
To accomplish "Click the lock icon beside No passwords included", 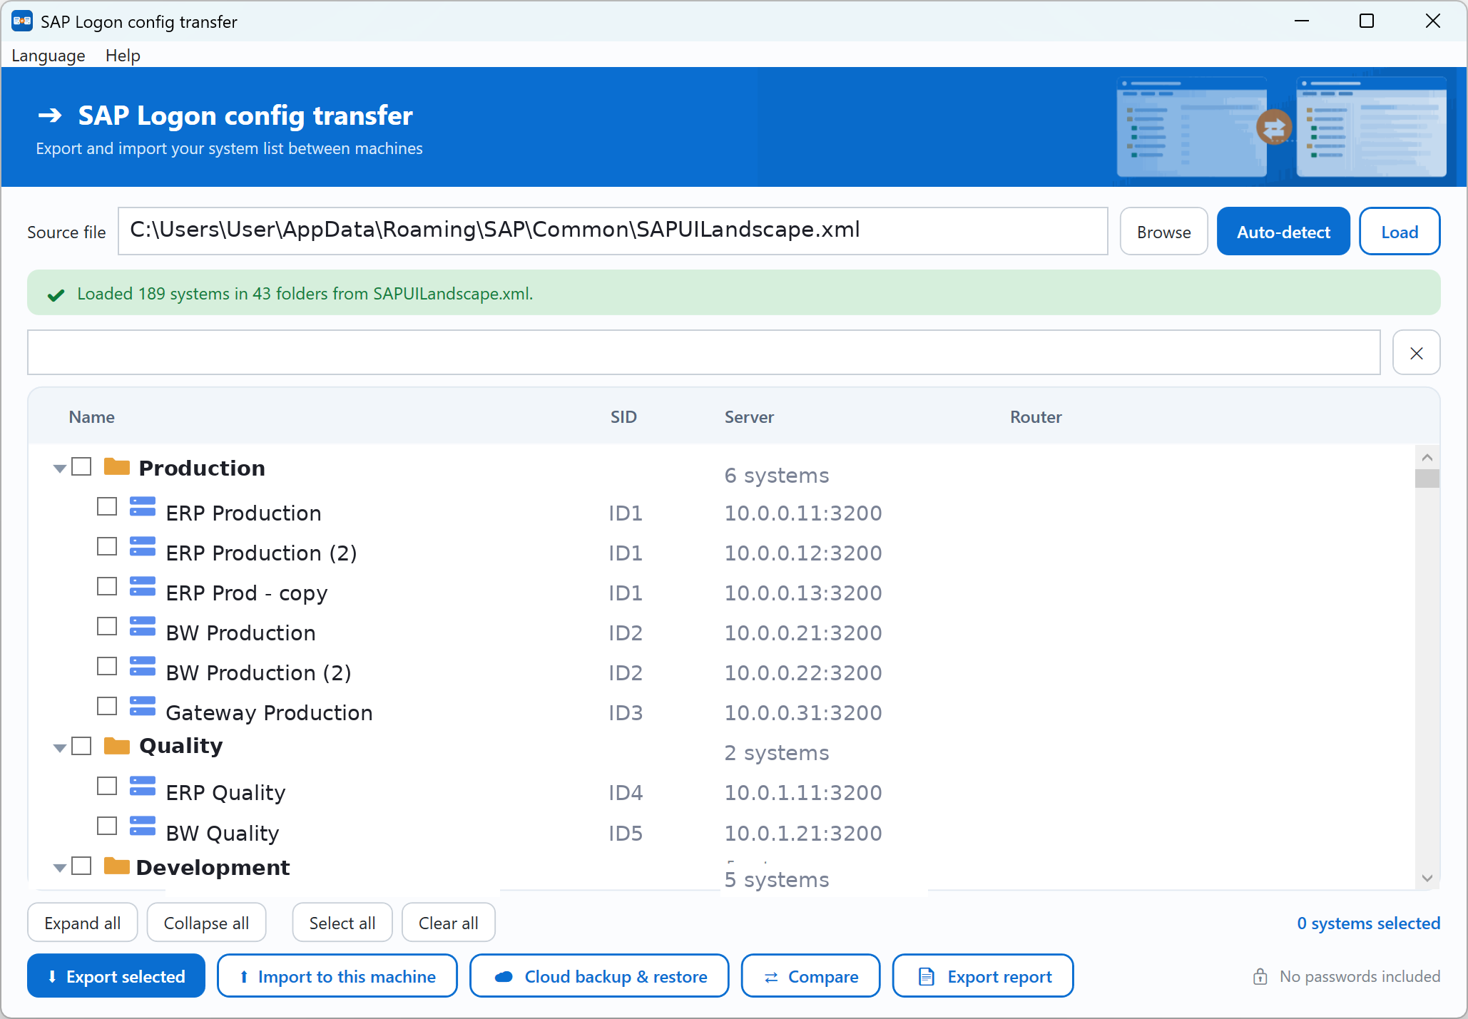I will (1260, 976).
